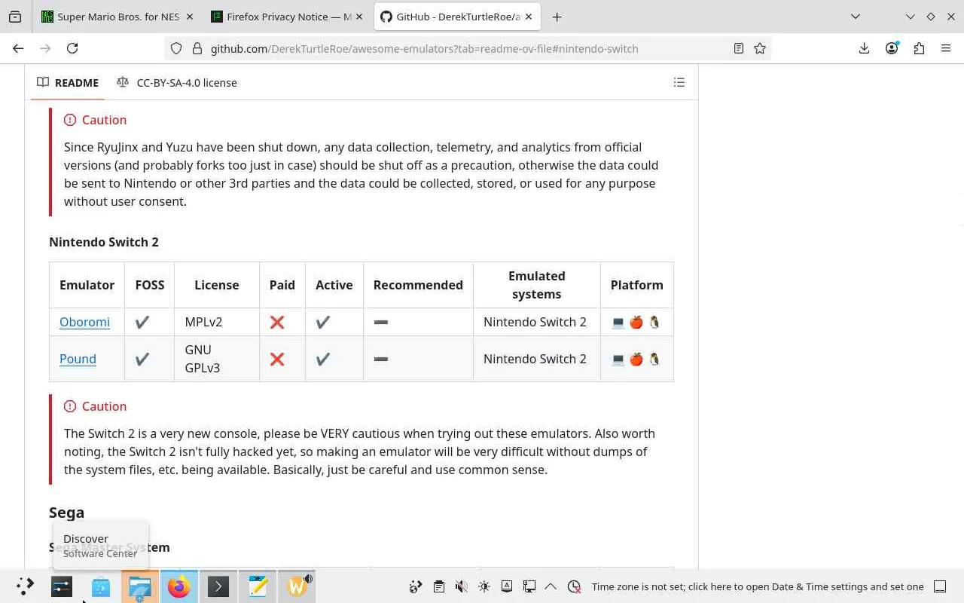Viewport: 964px width, 603px height.
Task: Focus the github.com address bar
Action: [467, 48]
